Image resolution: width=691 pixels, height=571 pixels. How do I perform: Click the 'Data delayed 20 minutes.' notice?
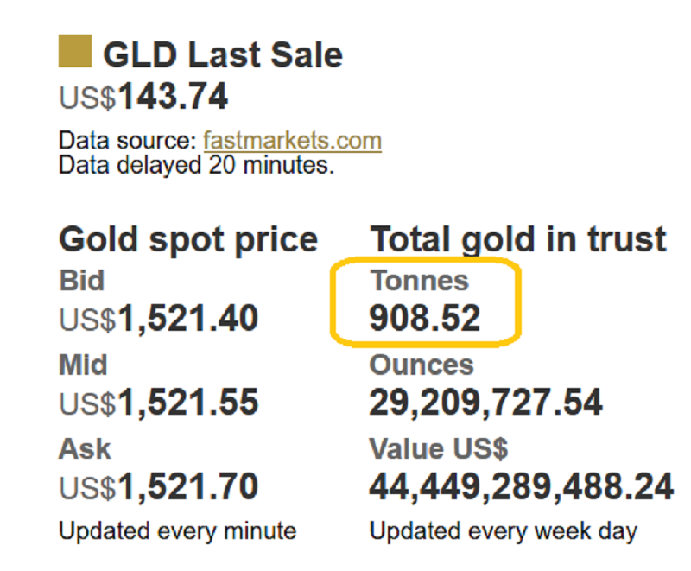coord(196,164)
